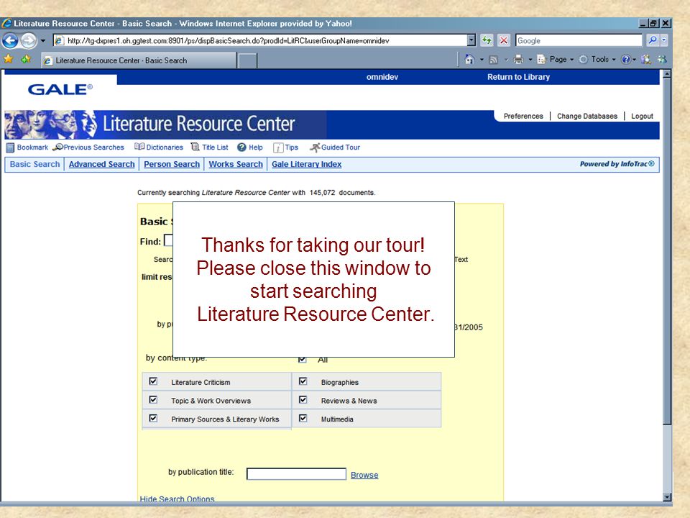
Task: Click the omnidev link in header
Action: point(382,77)
